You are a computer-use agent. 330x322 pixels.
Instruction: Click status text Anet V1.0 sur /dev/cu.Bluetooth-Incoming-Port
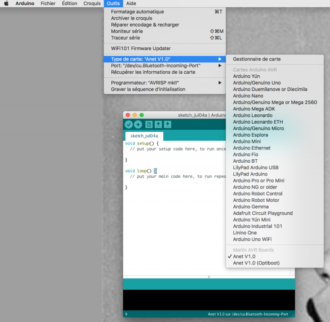pyautogui.click(x=247, y=314)
